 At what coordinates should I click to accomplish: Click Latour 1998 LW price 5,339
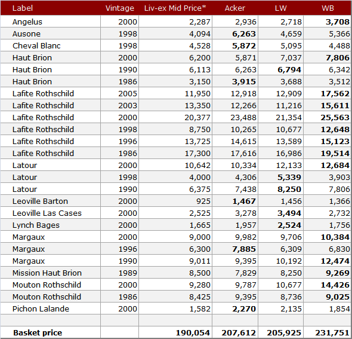click(x=289, y=177)
